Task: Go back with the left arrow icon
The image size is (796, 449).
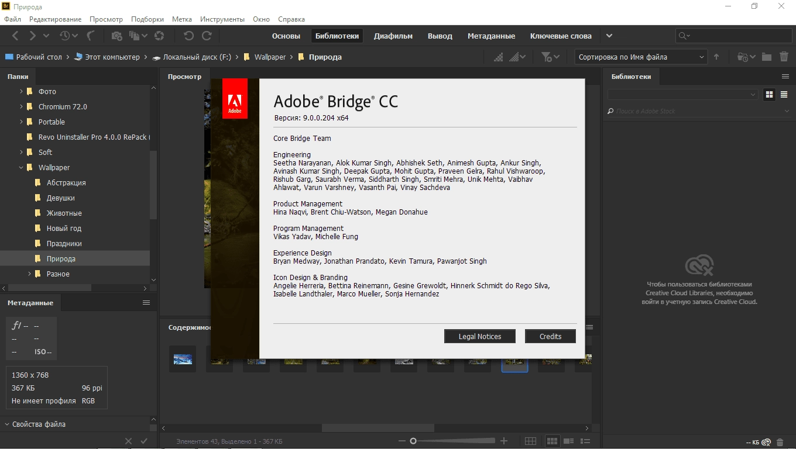Action: coord(15,36)
